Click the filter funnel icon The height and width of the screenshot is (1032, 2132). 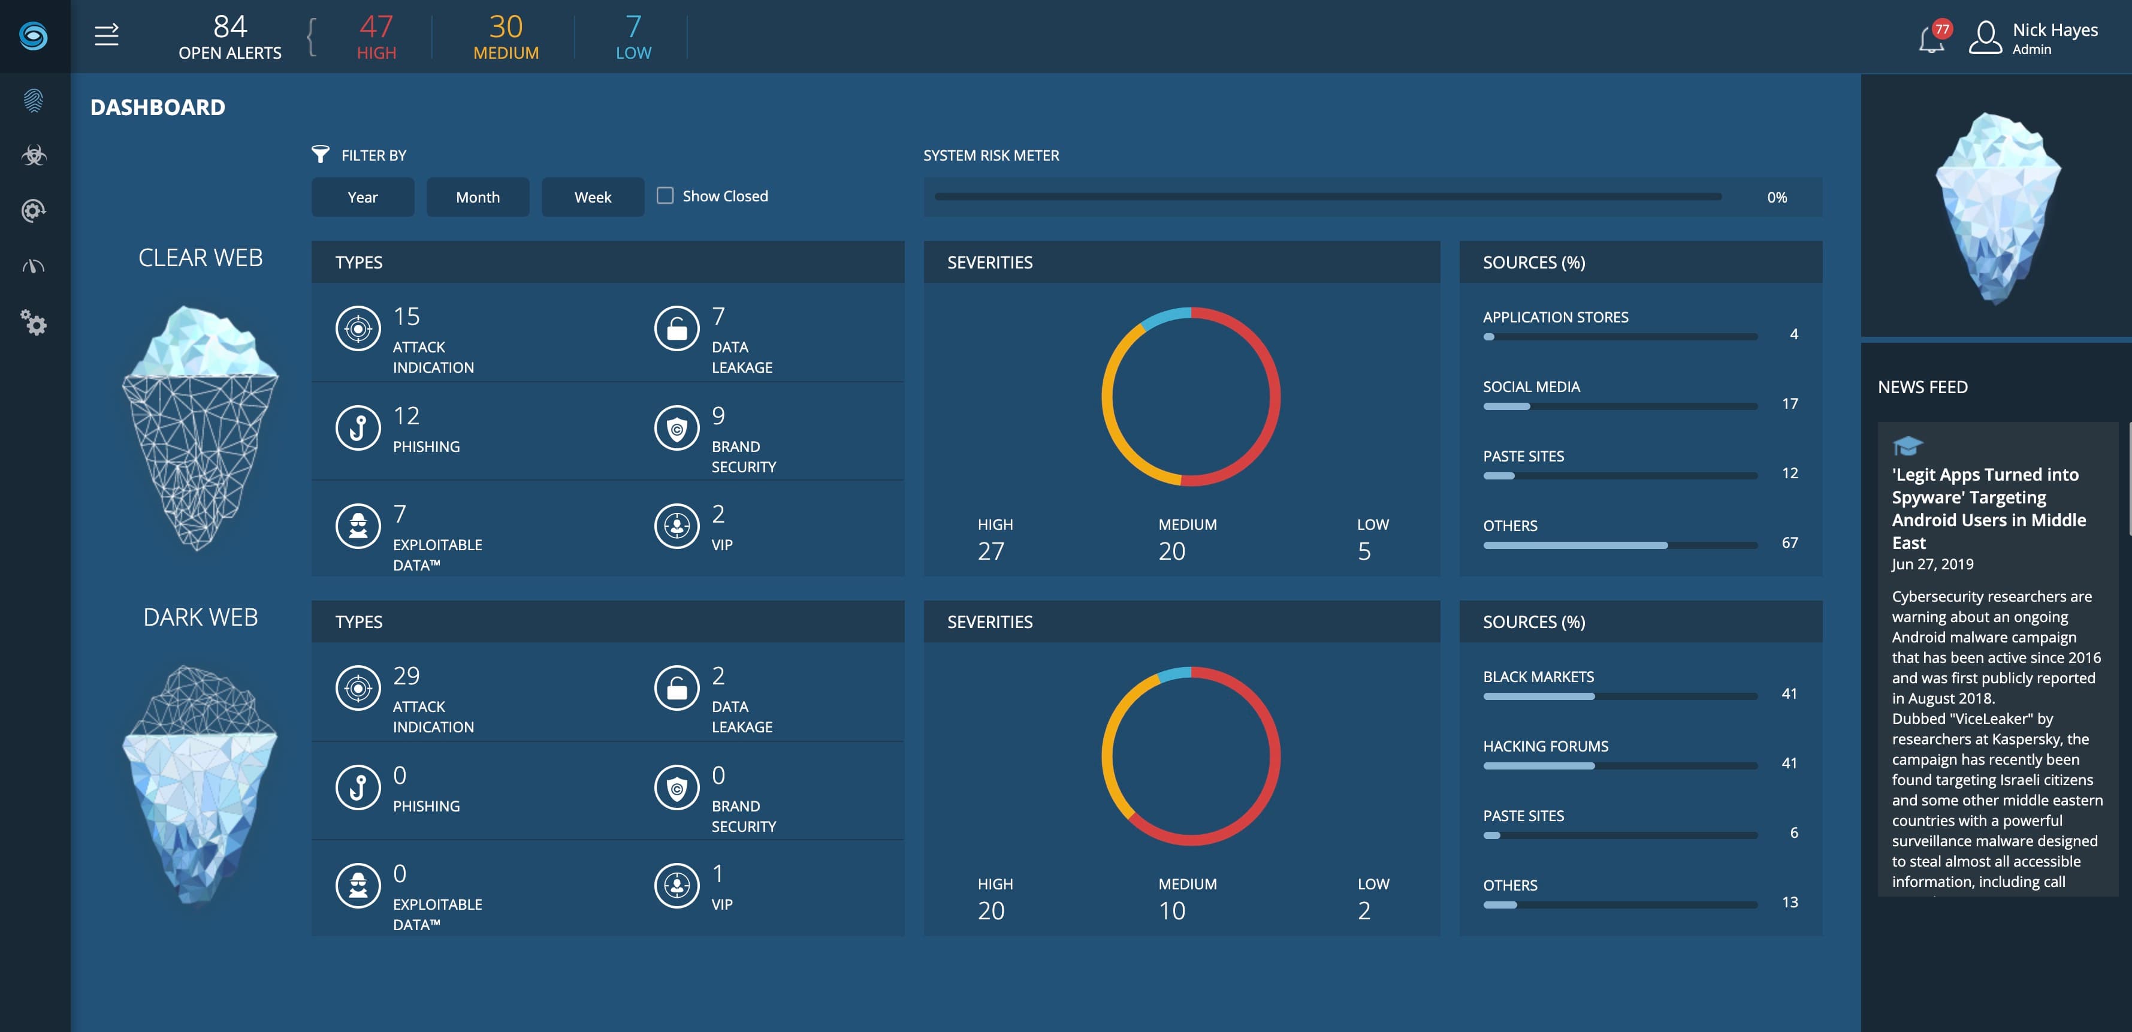coord(321,153)
